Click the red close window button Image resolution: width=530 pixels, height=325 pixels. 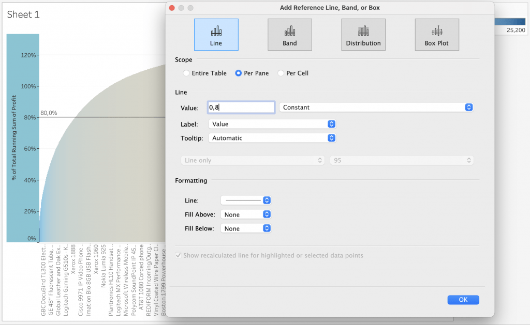coord(172,8)
